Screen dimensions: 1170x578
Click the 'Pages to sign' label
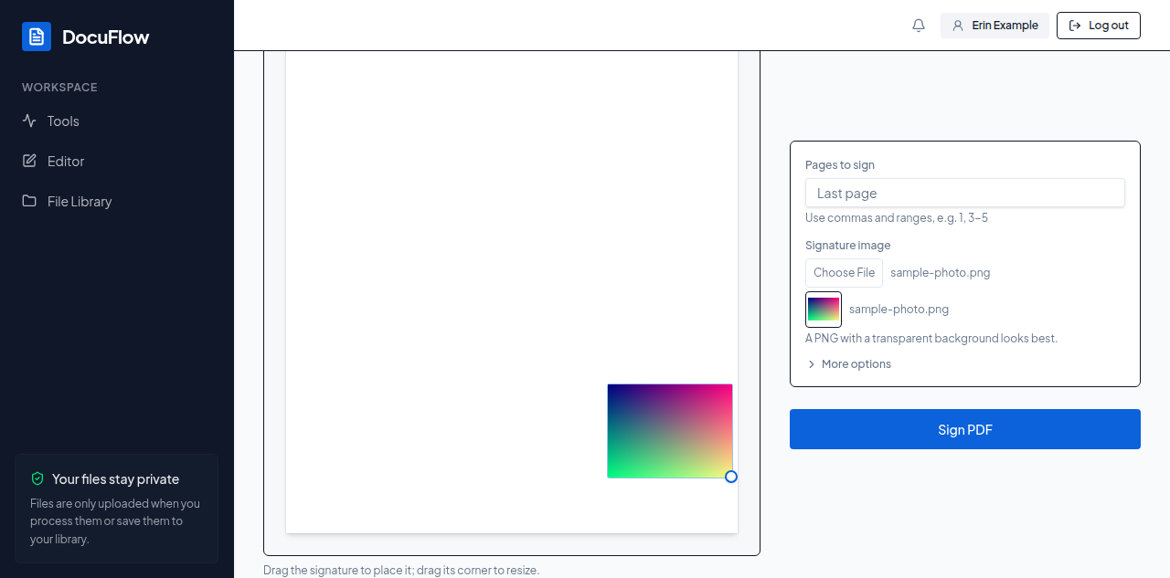point(840,165)
